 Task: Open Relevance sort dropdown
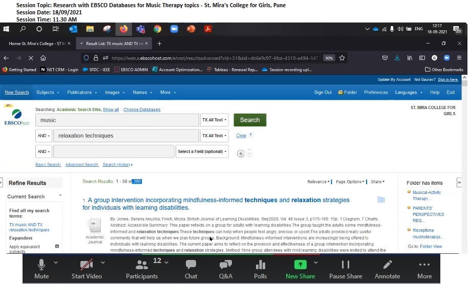click(318, 182)
